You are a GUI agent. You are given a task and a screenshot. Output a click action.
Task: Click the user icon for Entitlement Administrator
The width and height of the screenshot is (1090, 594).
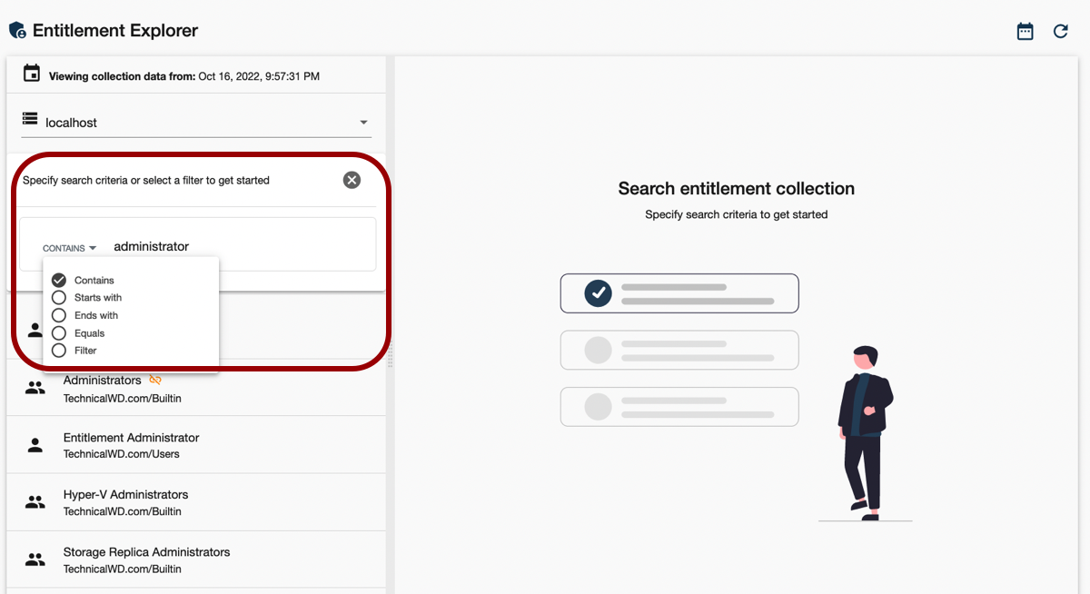tap(35, 445)
